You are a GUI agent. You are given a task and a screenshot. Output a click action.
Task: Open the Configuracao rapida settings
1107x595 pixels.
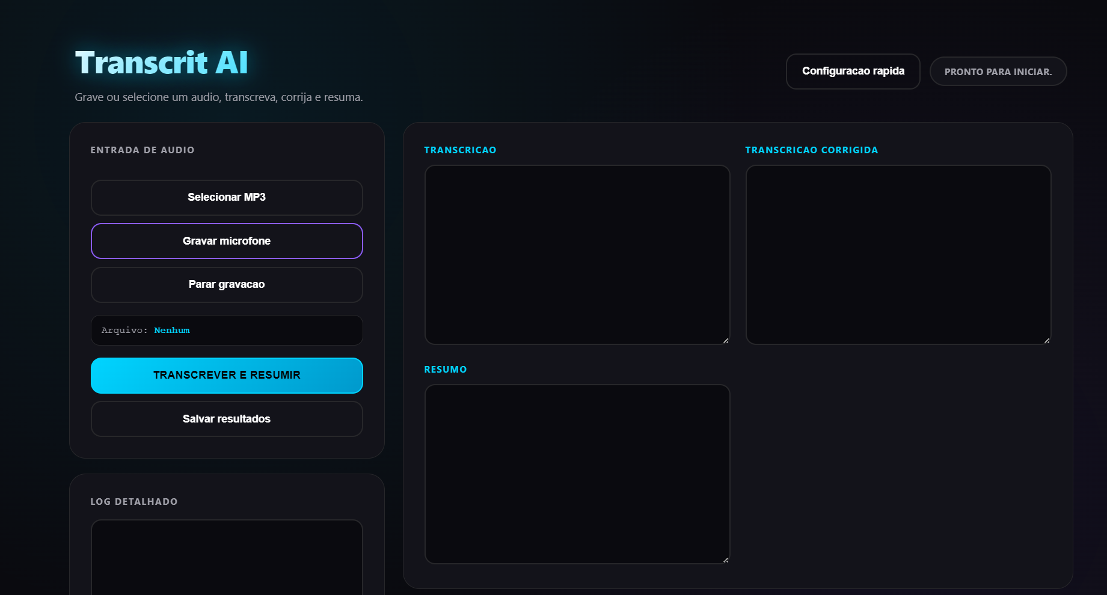[x=853, y=72]
